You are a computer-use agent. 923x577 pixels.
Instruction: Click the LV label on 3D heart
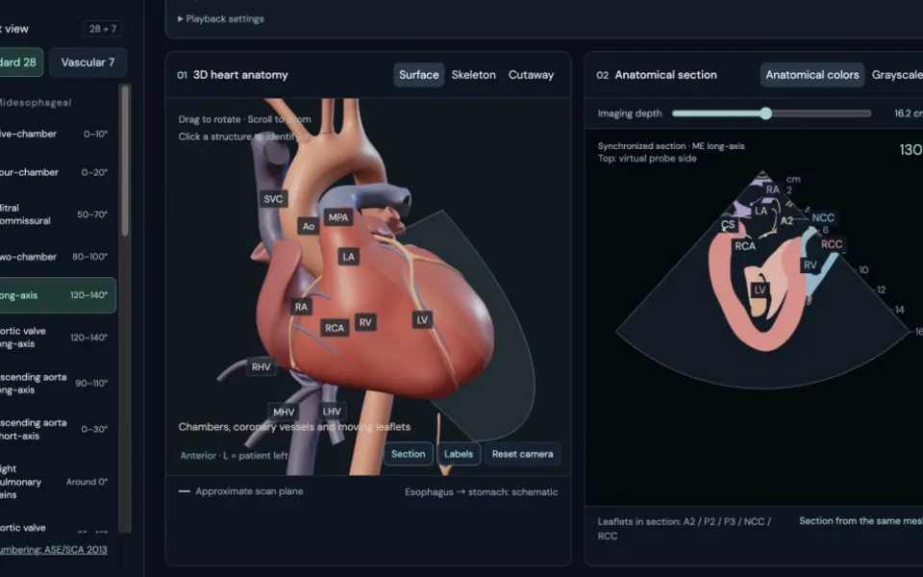422,319
